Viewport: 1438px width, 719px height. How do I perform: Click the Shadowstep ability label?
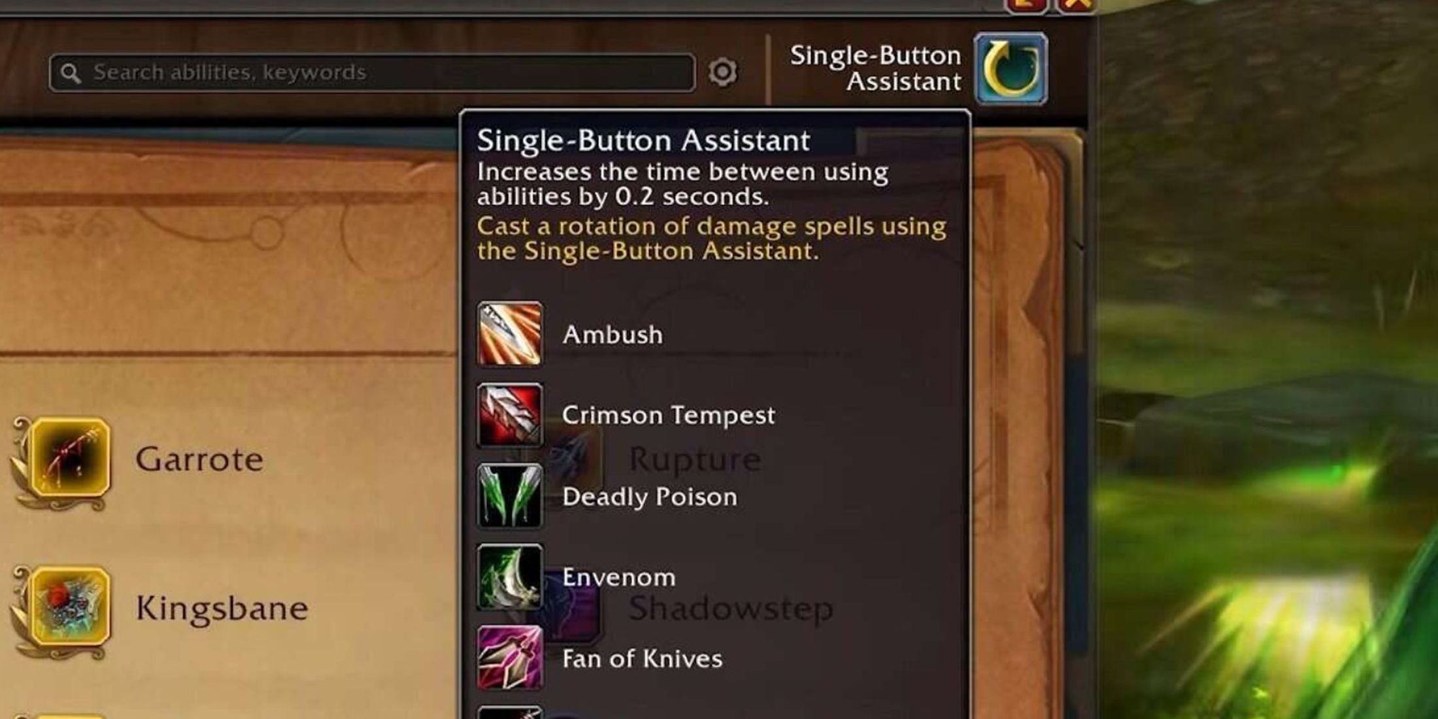click(731, 609)
